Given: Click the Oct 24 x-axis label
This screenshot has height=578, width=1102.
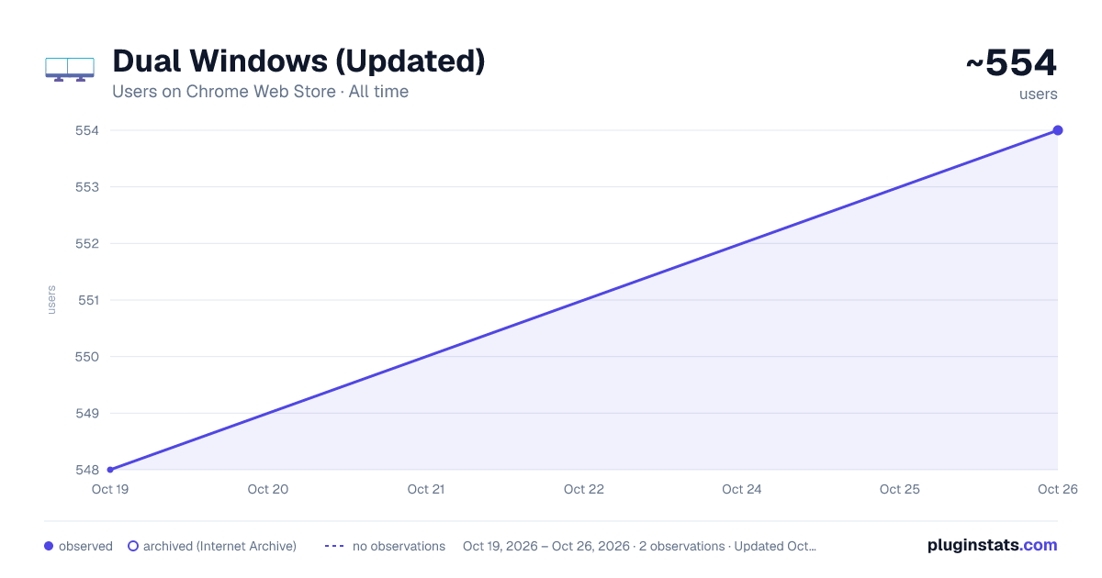Looking at the screenshot, I should point(742,489).
